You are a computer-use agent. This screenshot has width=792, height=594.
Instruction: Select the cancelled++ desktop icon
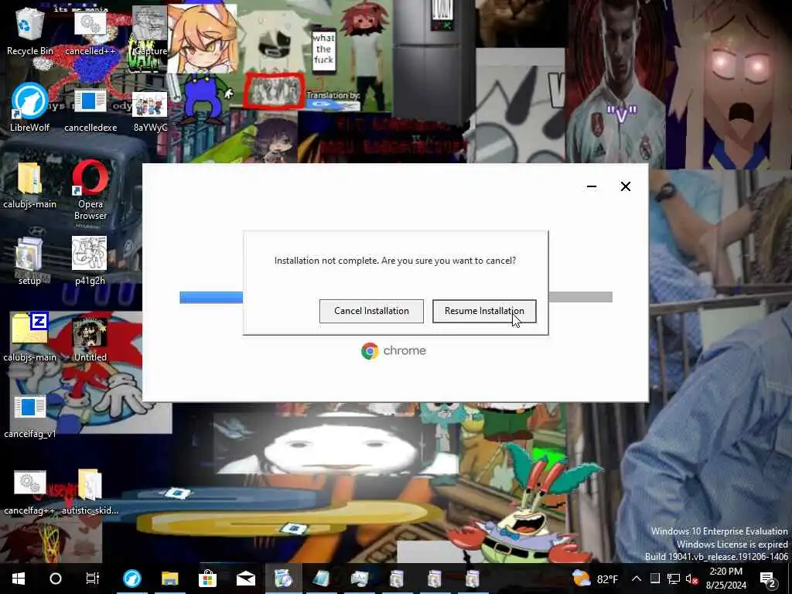pos(90,32)
